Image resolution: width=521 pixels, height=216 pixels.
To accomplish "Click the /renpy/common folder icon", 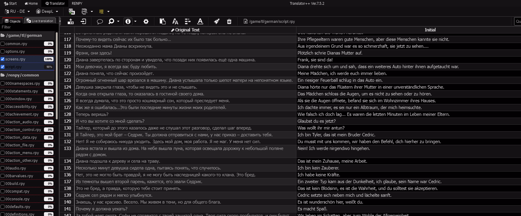I will (x=3, y=75).
